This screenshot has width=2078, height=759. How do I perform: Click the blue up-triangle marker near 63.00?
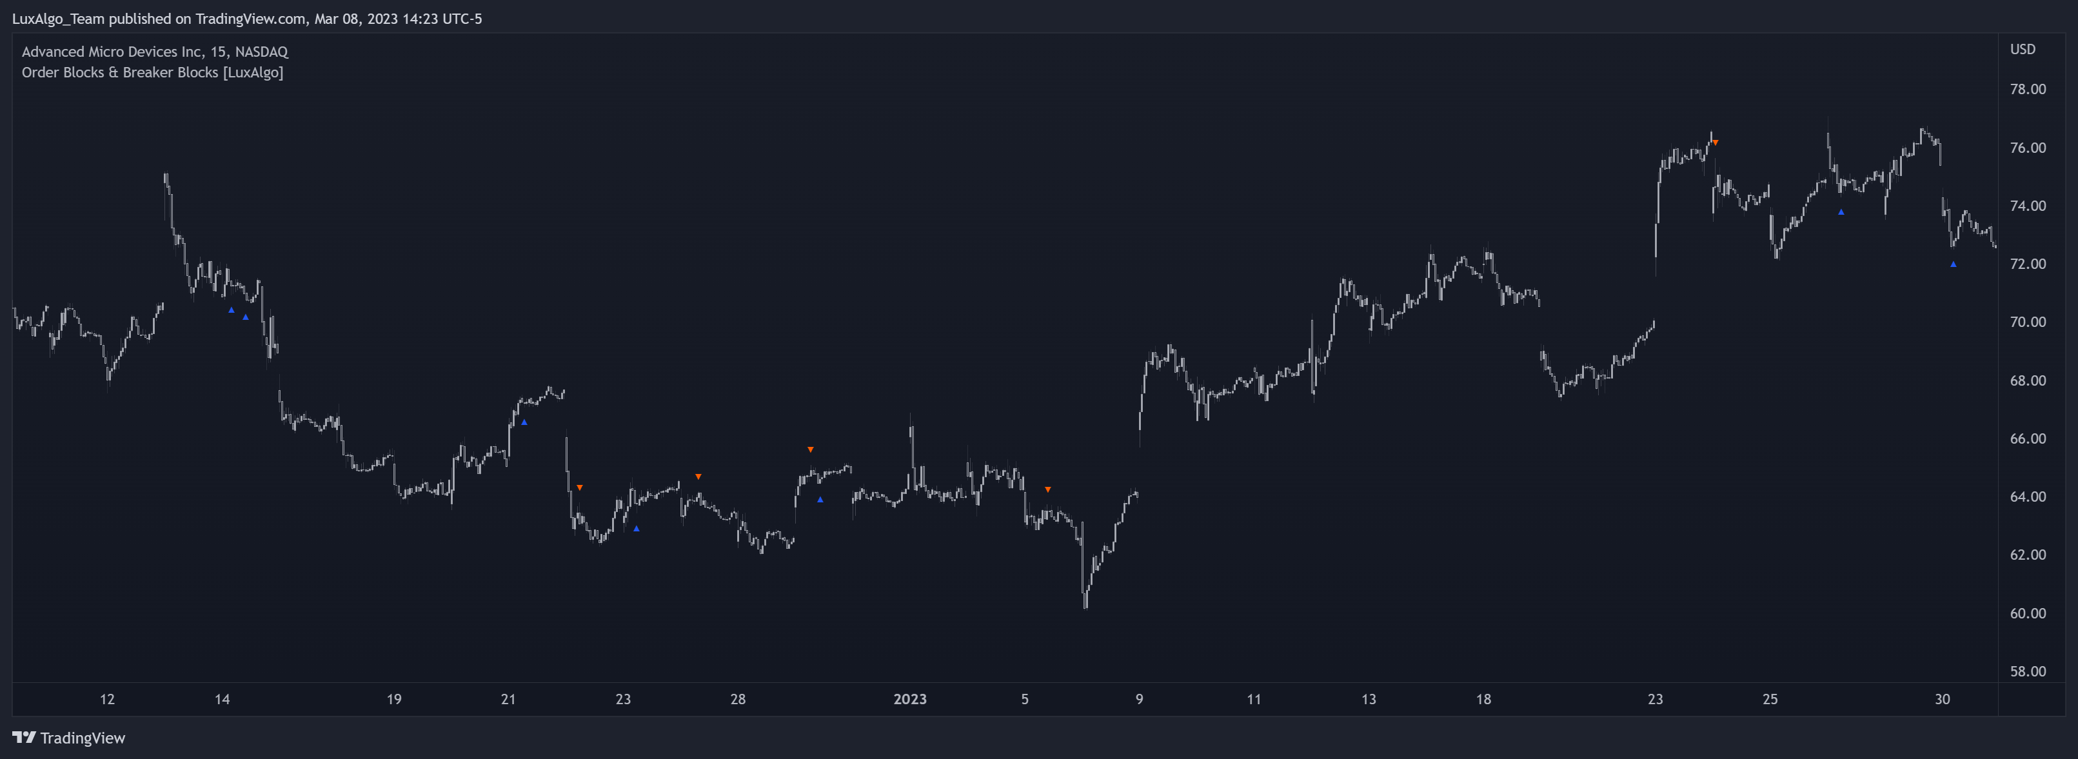tap(637, 528)
